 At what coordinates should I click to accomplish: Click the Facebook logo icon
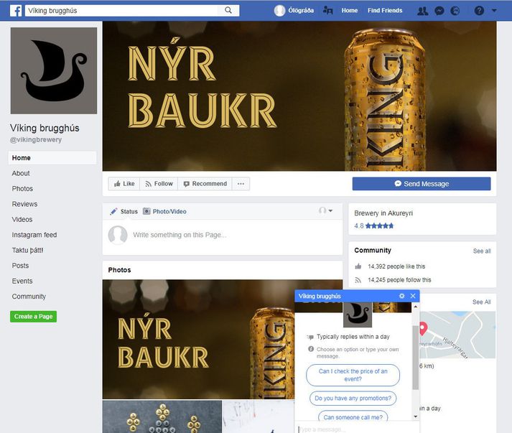16,11
